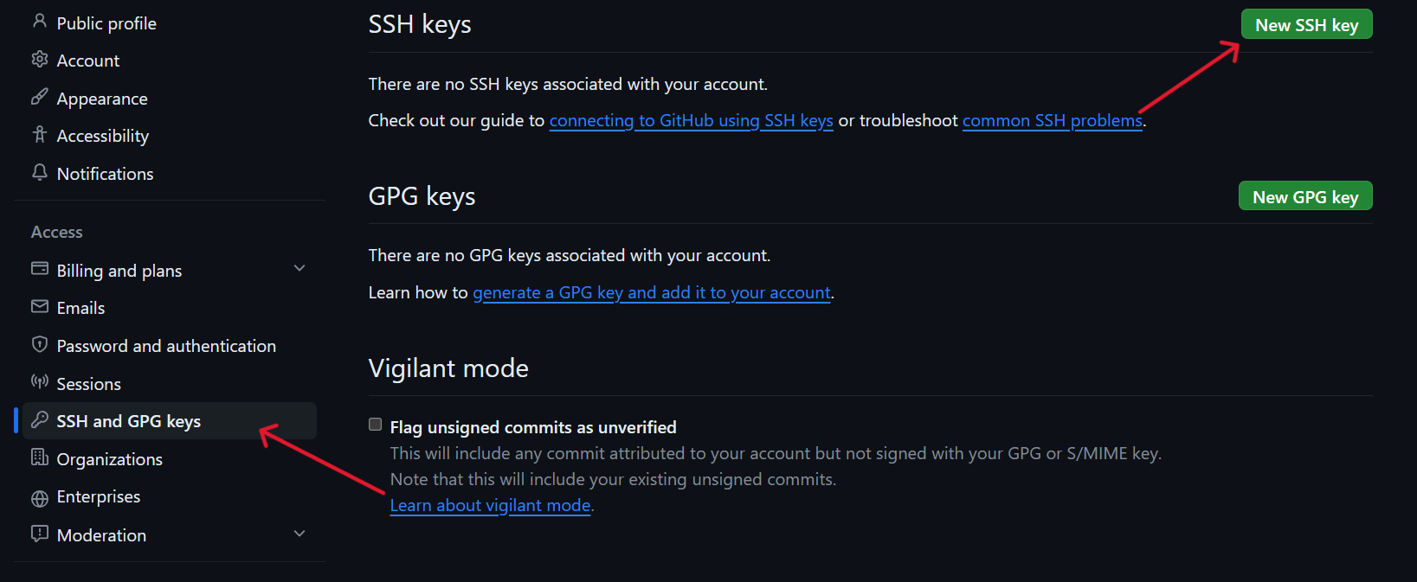Expand the Billing and plans chevron

(x=300, y=269)
